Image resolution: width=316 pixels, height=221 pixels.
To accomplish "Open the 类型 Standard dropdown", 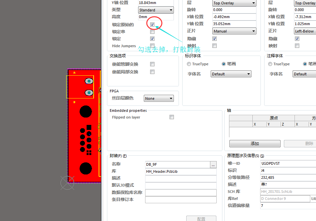I will 156,10.
